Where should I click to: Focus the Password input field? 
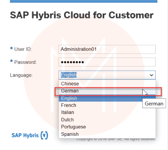(x=107, y=62)
